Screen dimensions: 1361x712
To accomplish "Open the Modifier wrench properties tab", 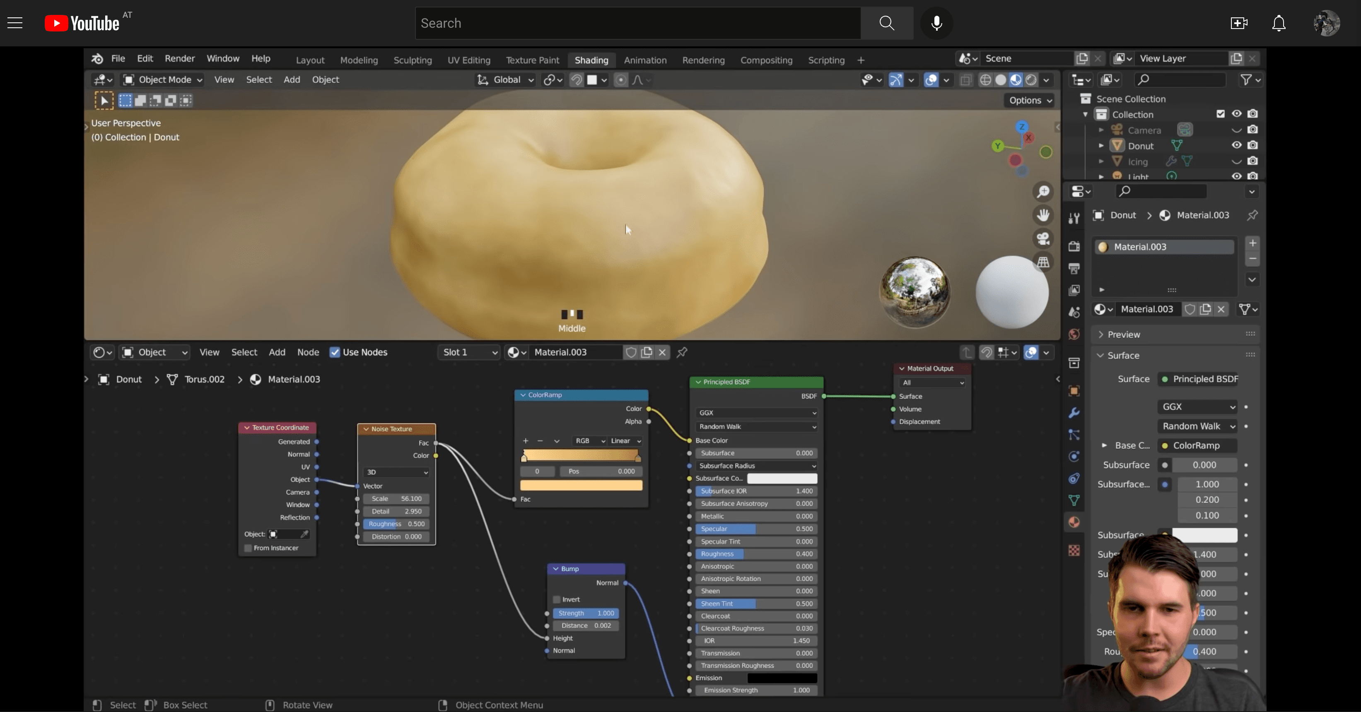I will 1074,413.
